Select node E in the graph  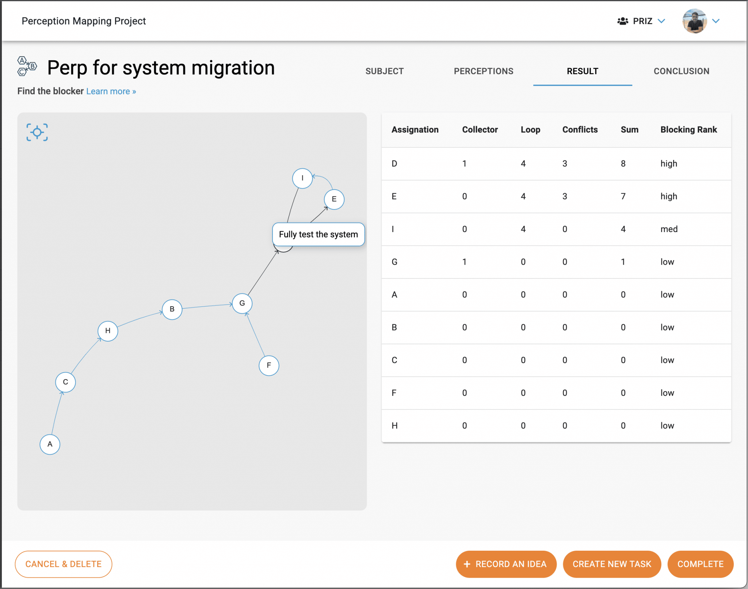click(334, 199)
